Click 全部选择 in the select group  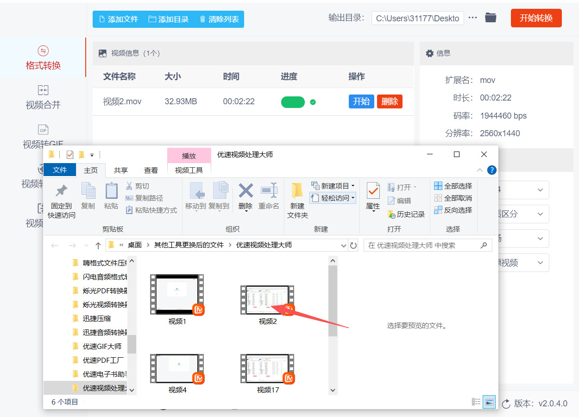pos(453,186)
